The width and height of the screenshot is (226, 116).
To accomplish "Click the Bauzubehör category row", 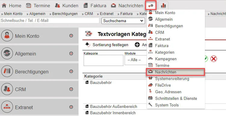I will 101,82.
